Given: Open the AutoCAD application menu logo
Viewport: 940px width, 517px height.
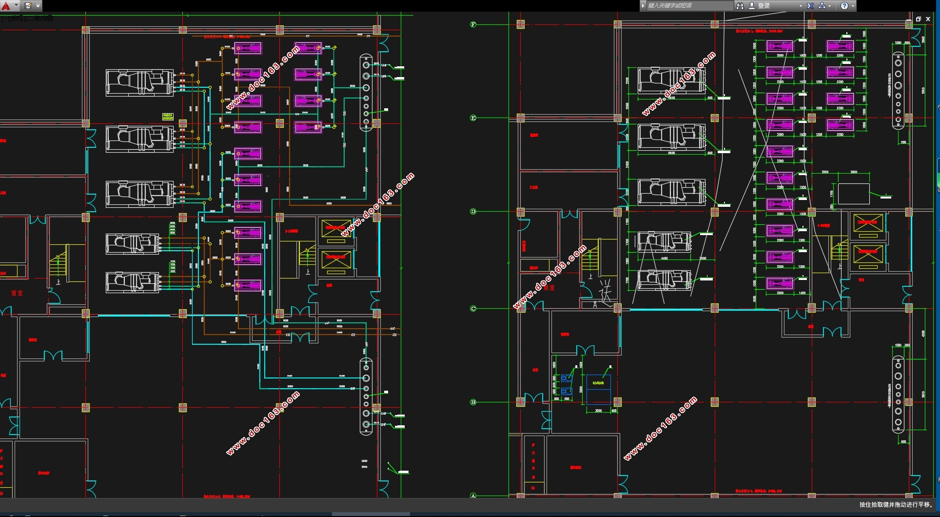Looking at the screenshot, I should tap(6, 6).
